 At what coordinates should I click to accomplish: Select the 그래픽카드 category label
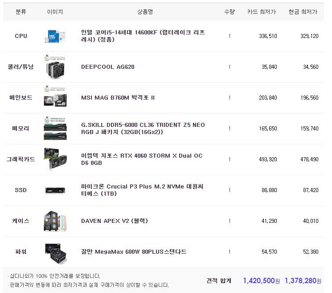click(x=21, y=159)
